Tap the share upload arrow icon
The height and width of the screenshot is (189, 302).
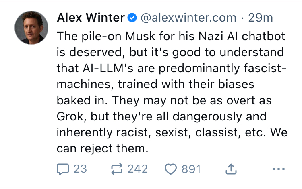click(231, 169)
